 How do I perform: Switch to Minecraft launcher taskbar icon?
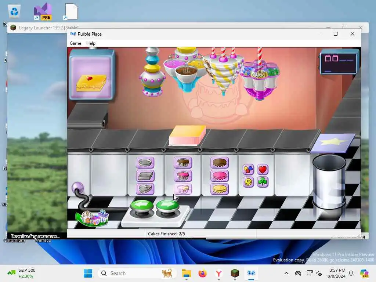(x=235, y=273)
